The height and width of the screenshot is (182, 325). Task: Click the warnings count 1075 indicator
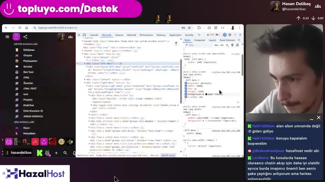click(x=211, y=35)
